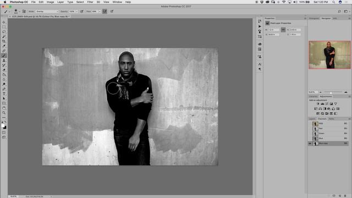Select the Rectangular Marquee tool
Image resolution: width=352 pixels, height=198 pixels.
[x=4, y=27]
